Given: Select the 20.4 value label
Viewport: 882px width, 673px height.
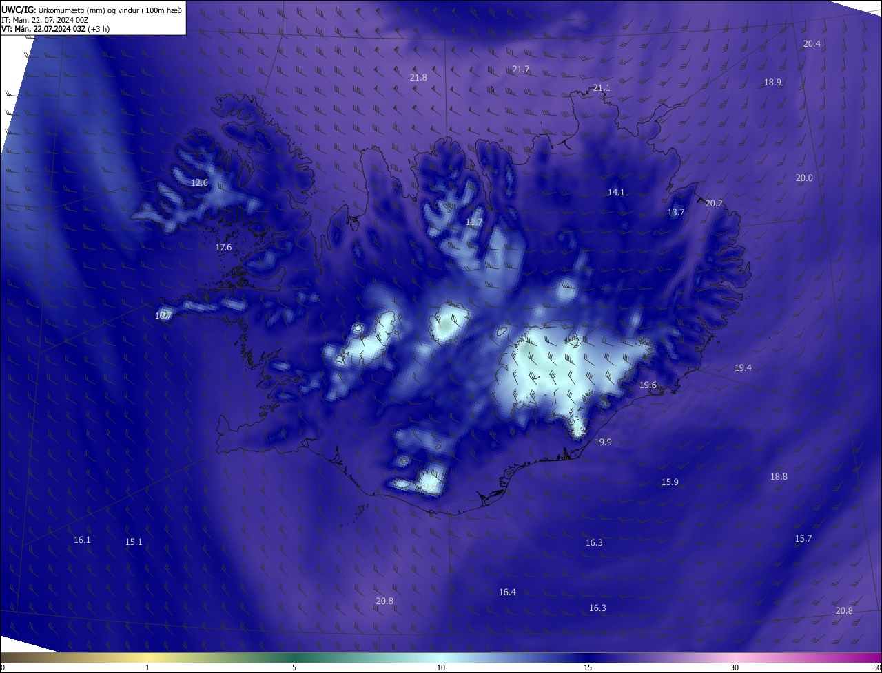Looking at the screenshot, I should [x=812, y=43].
